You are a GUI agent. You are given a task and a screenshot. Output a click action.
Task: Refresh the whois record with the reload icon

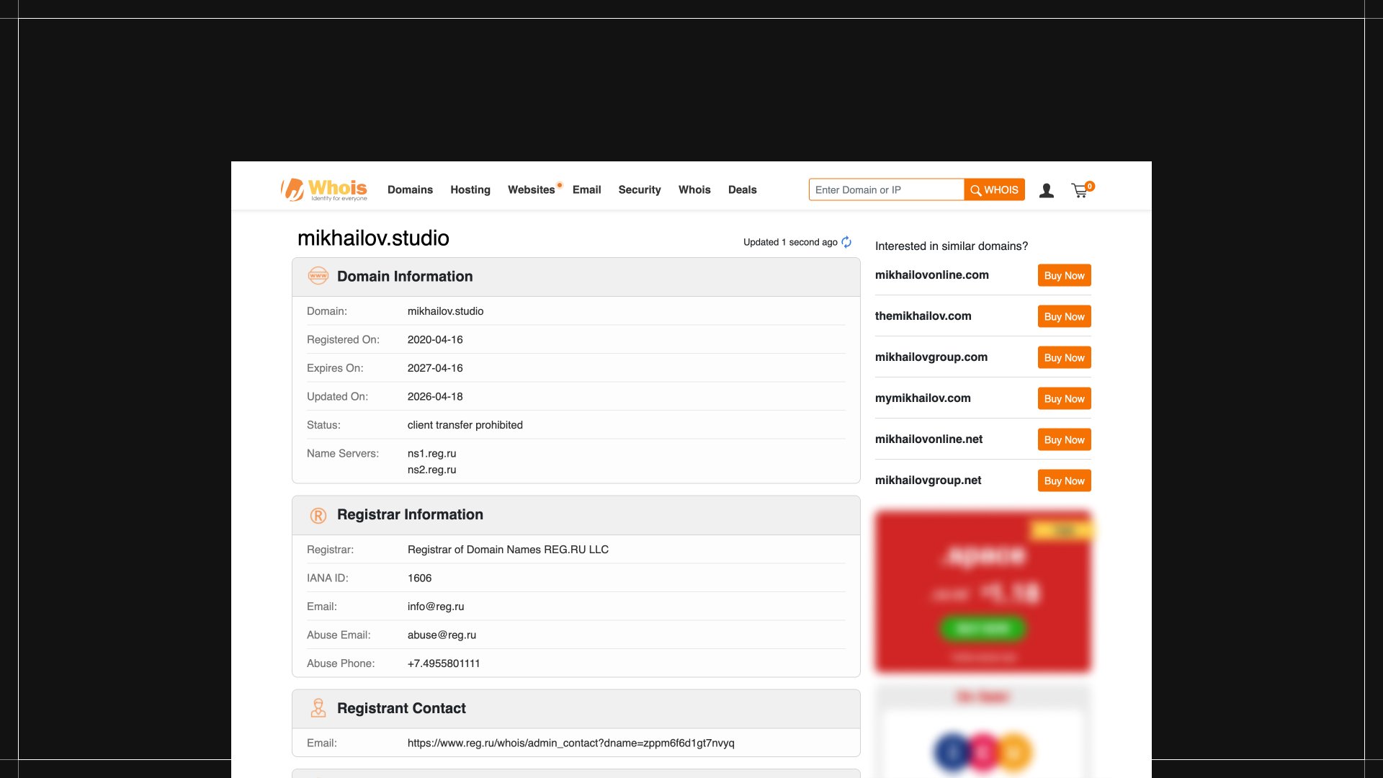(x=846, y=242)
